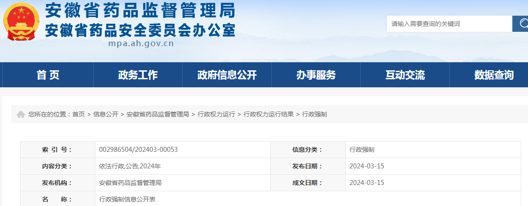Click the 行政强制 breadcrumb link
The height and width of the screenshot is (206, 528).
(x=315, y=114)
